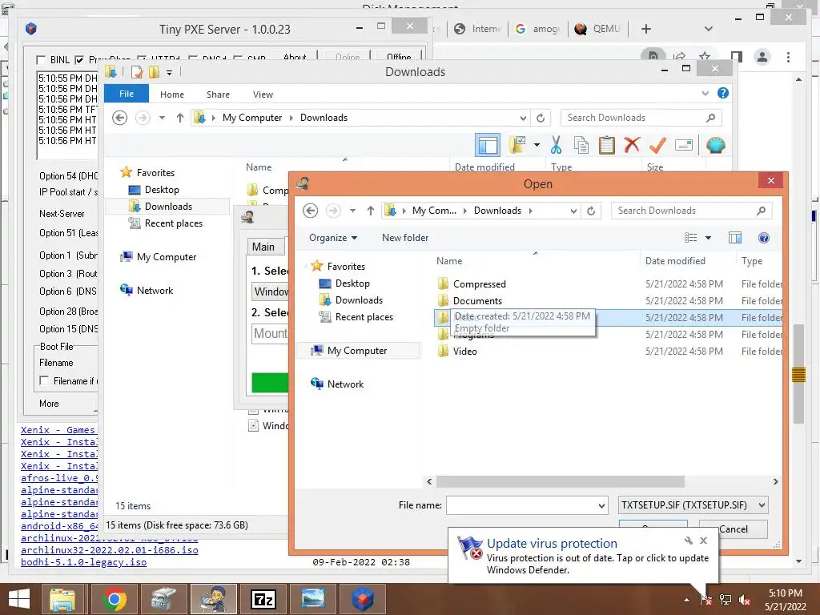The height and width of the screenshot is (615, 820).
Task: Open the View ribbon tab
Action: pyautogui.click(x=263, y=94)
